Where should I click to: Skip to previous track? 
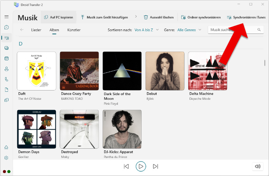126,166
